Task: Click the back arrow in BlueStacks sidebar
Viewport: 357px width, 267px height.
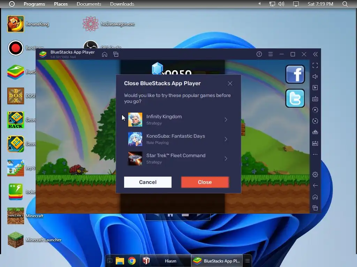Action: coord(315,186)
